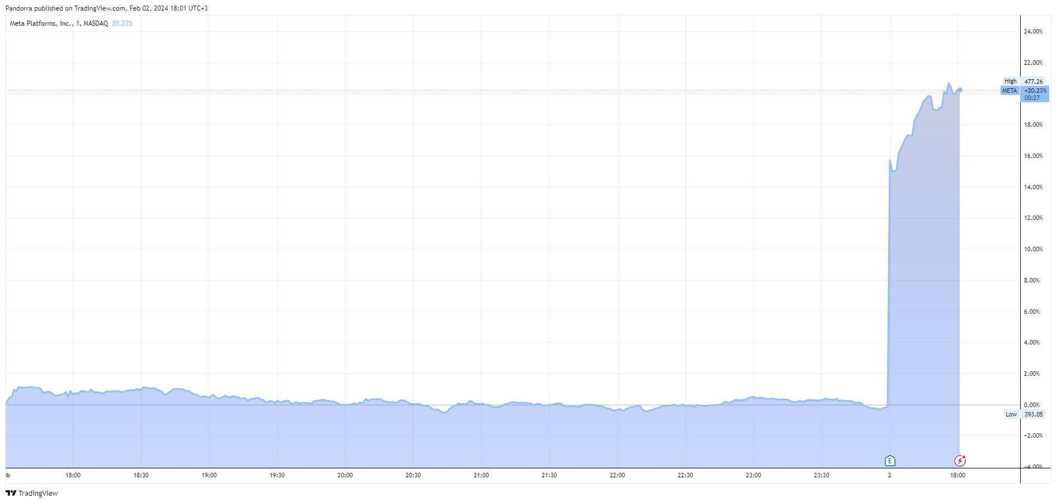Click the 2.00% scale label

tap(1032, 373)
